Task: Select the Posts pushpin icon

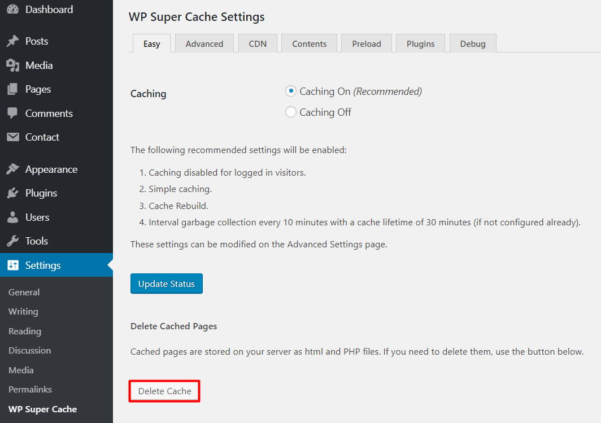Action: click(12, 41)
